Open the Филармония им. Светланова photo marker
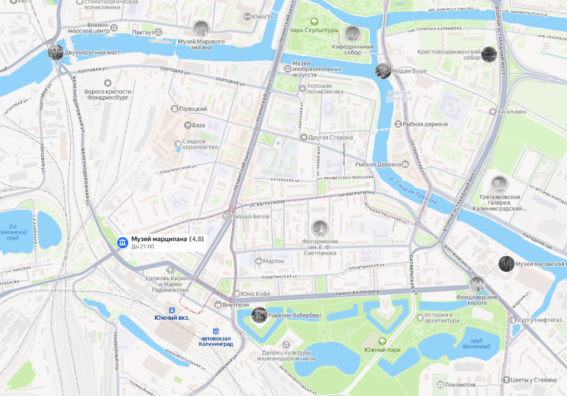This screenshot has height=396, width=567. pos(320,228)
